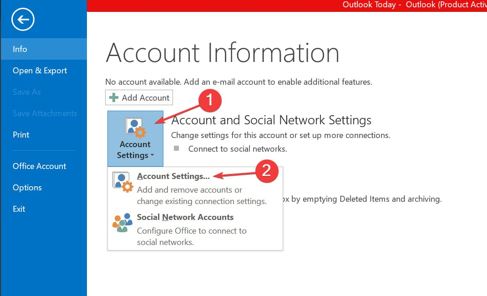This screenshot has width=487, height=296.
Task: Open Outlook Options
Action: [44, 188]
